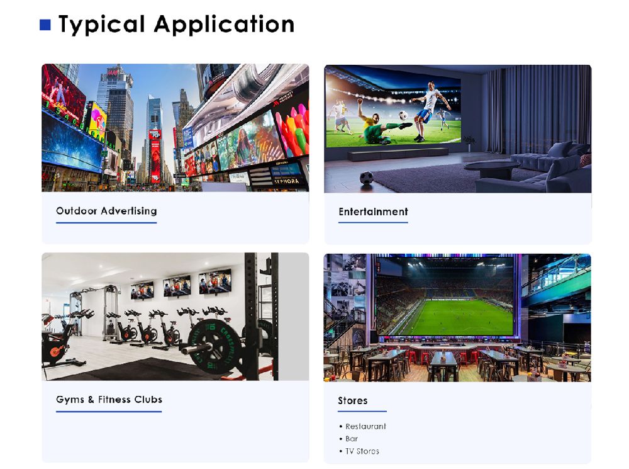Click the blue underline beneath "Entertainment"
This screenshot has height=469, width=629.
373,222
